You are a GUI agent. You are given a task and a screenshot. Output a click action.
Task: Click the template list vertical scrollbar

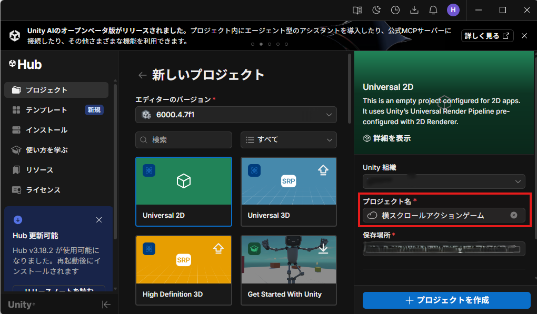(x=350, y=88)
